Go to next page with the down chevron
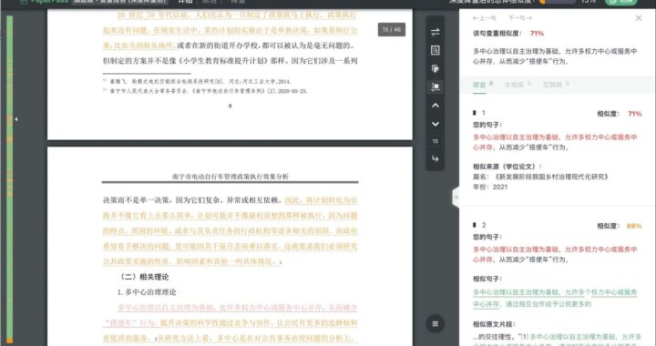This screenshot has height=346, width=656. [436, 124]
